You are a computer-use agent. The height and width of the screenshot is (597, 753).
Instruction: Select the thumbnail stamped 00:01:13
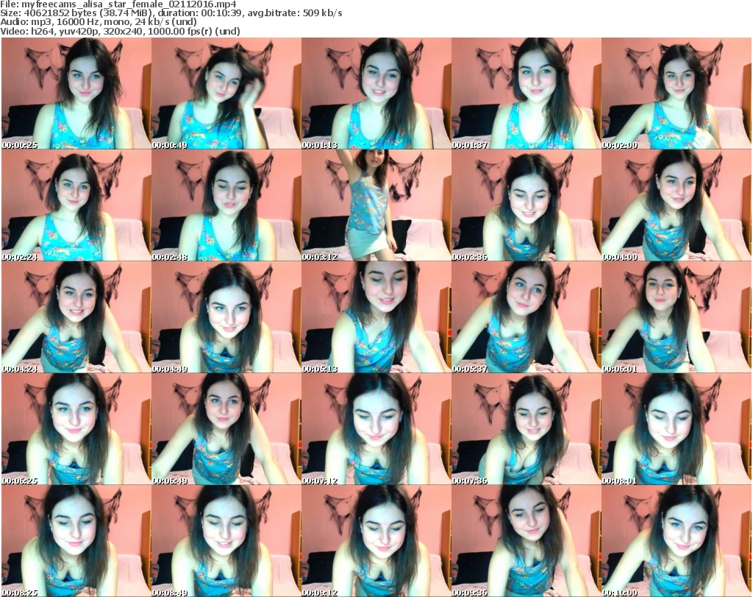pyautogui.click(x=376, y=93)
